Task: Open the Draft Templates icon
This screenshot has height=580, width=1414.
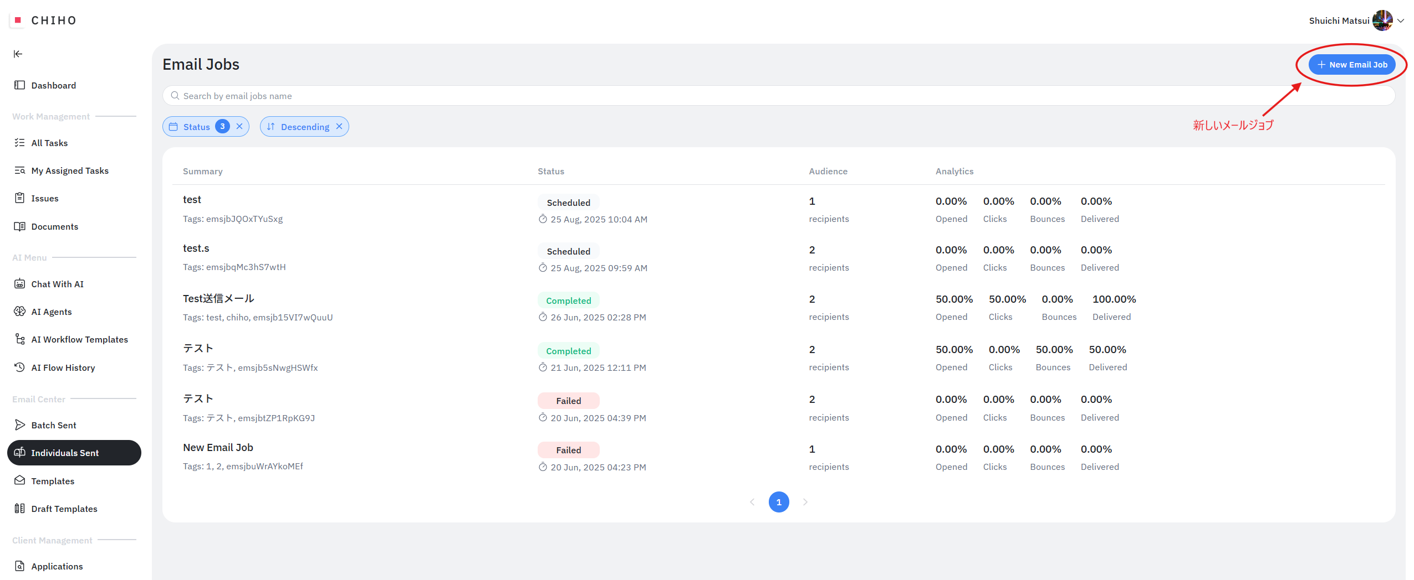Action: coord(20,509)
